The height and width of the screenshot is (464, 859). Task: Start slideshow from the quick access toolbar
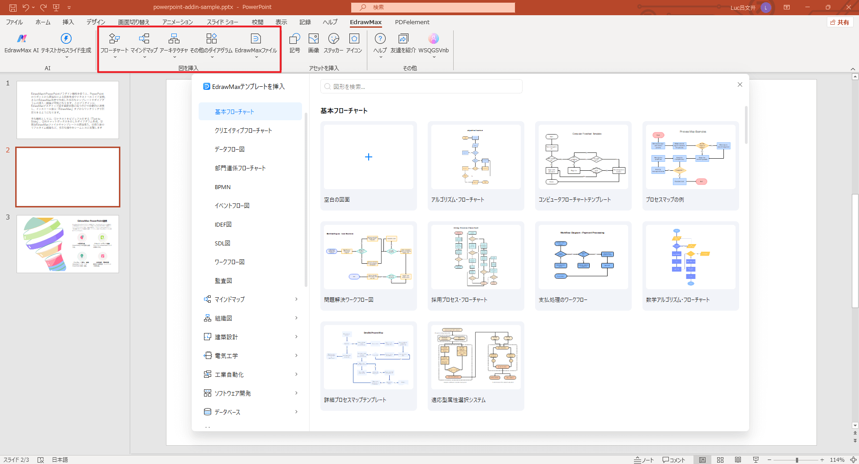[56, 7]
